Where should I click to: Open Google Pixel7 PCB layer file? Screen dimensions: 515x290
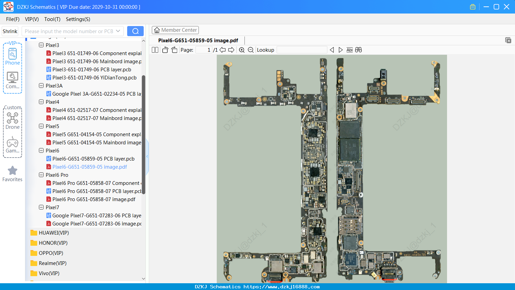click(94, 216)
